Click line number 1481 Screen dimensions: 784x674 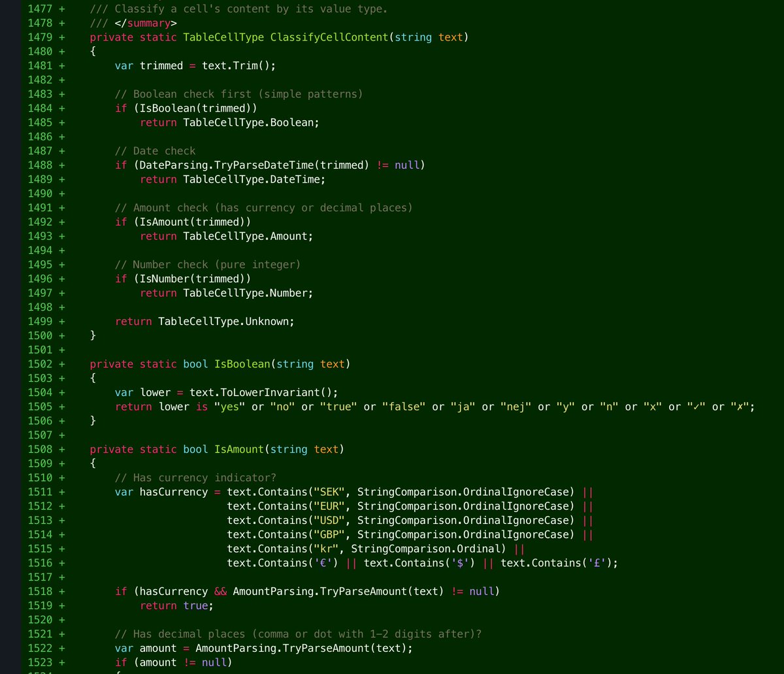[x=40, y=66]
